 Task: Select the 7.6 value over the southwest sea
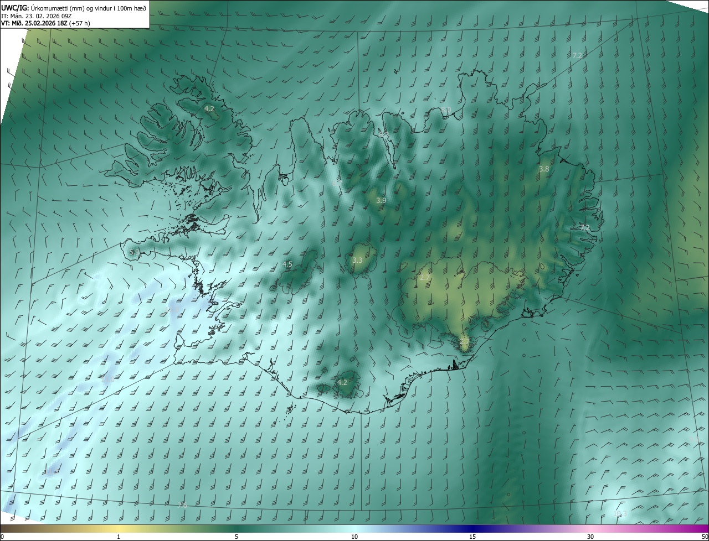click(x=182, y=505)
